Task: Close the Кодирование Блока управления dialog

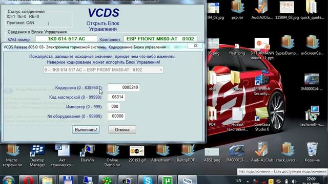Action: (x=195, y=45)
